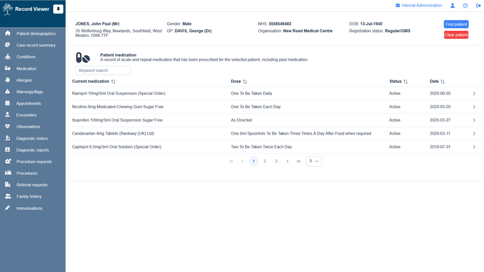Click the Clear patient button

pos(456,35)
